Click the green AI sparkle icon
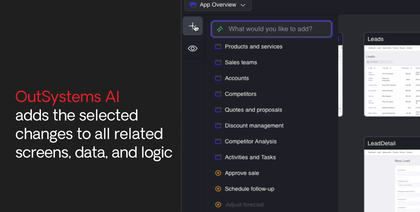This screenshot has height=212, width=420. tap(220, 29)
